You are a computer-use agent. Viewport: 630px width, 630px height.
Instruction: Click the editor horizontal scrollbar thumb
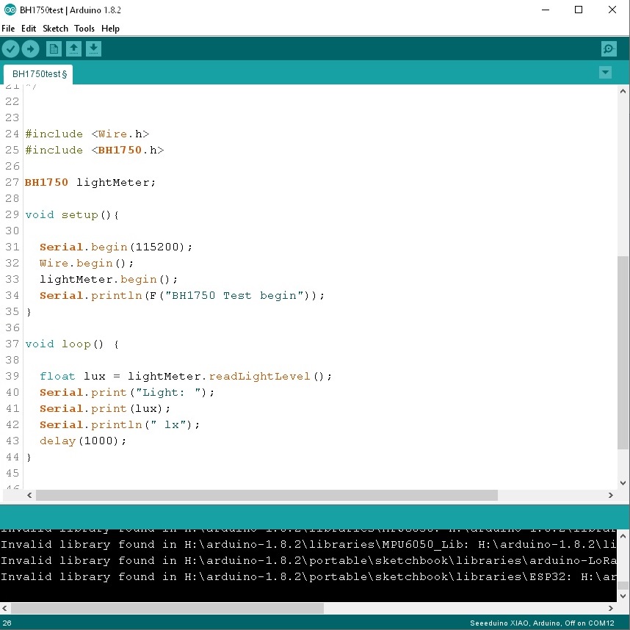[x=267, y=496]
